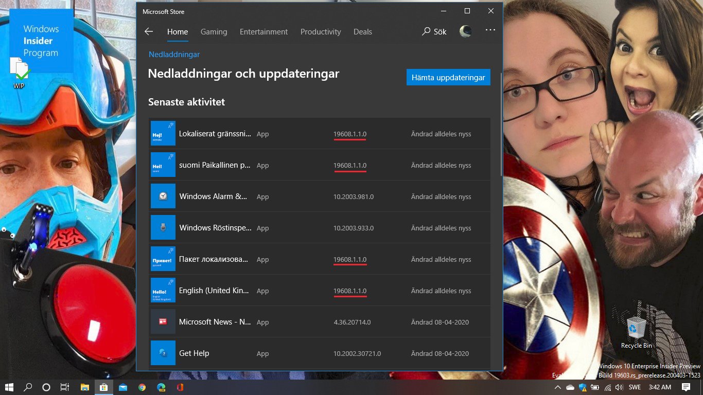Click Hämta uppdateringar button

[448, 77]
